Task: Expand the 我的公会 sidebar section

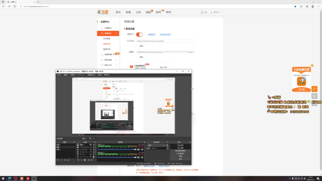Action: pos(116,65)
